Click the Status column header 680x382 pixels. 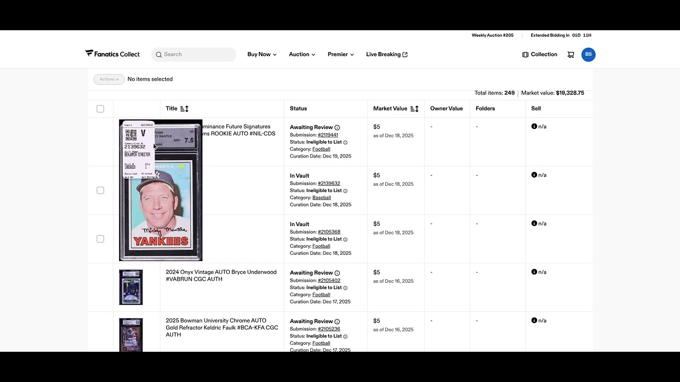click(298, 109)
